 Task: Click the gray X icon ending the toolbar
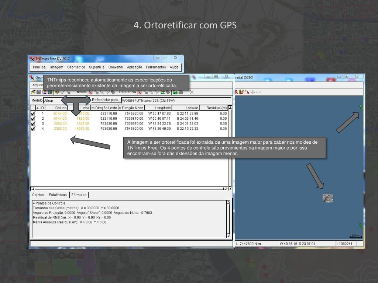coord(192,92)
